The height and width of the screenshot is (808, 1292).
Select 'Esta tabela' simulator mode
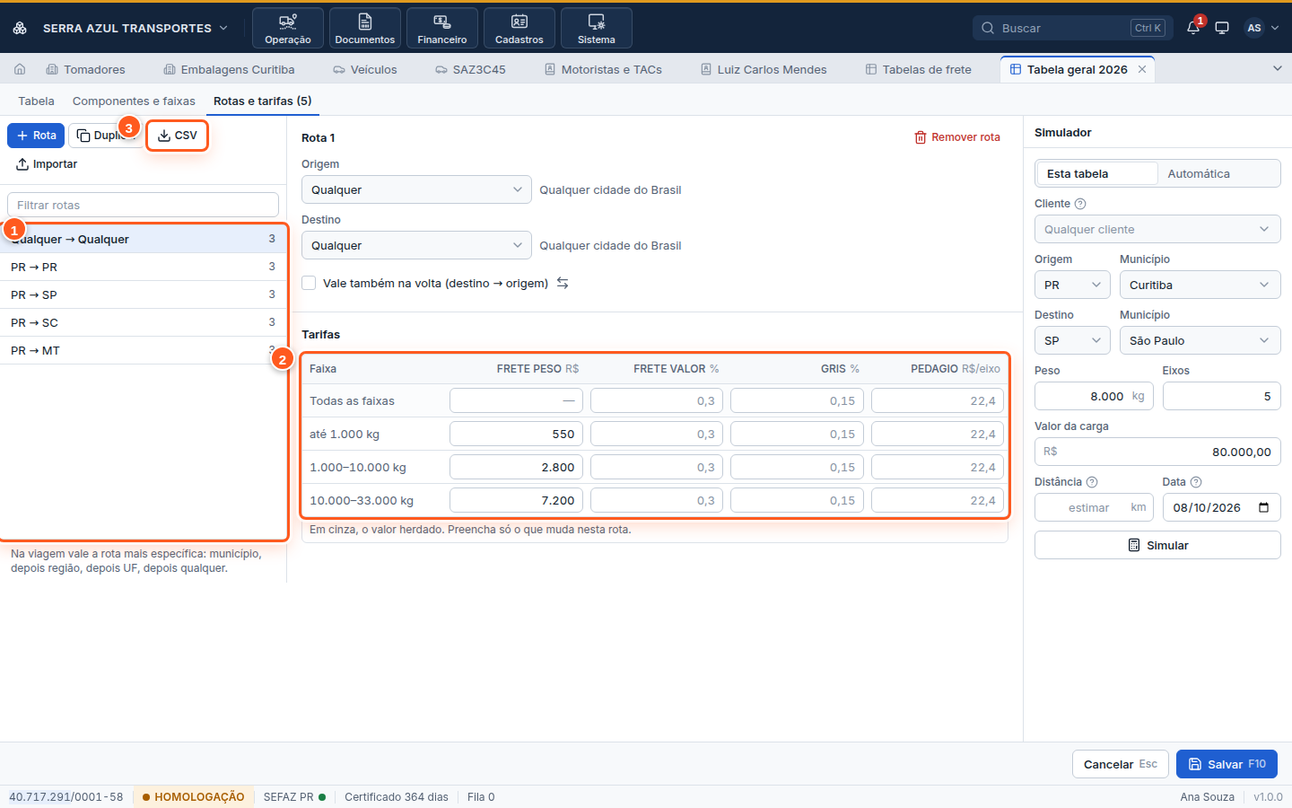tap(1096, 173)
